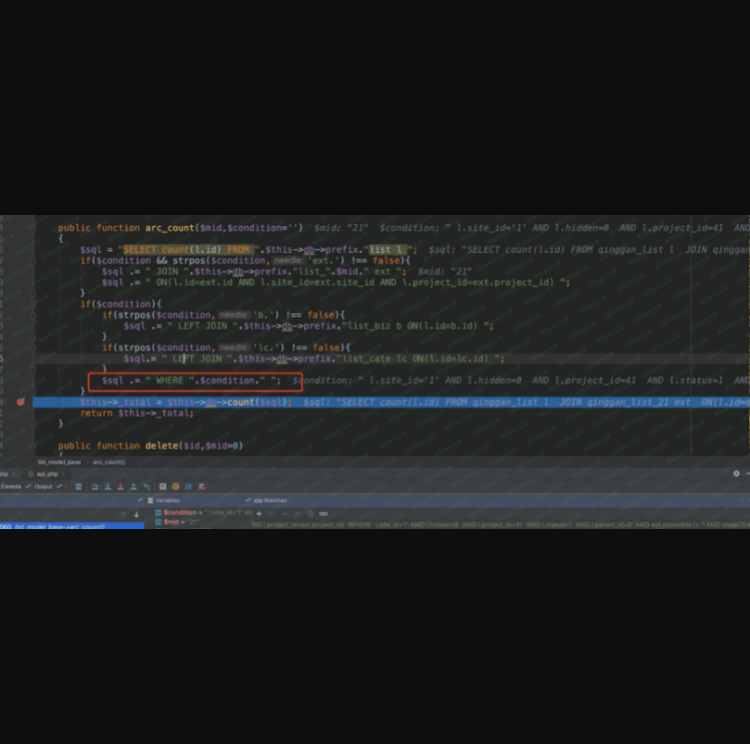Screen dimensions: 750x744
Task: Toggle watches glasses icon in variables
Action: [323, 512]
